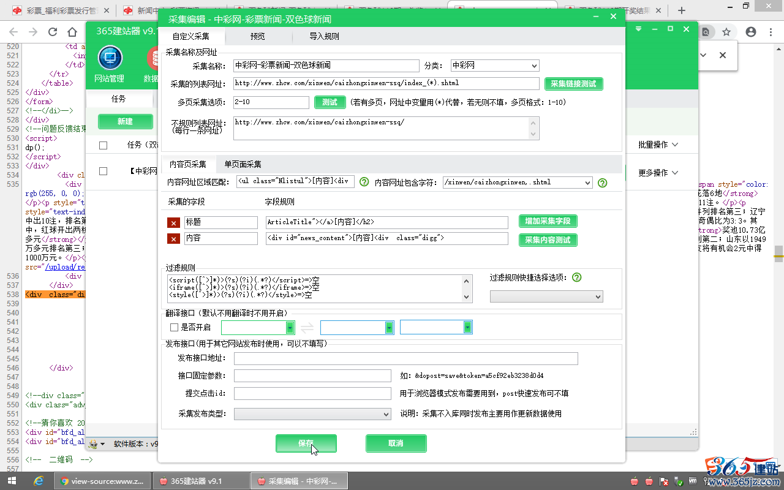
Task: Bookmark this page with the star
Action: pyautogui.click(x=726, y=32)
